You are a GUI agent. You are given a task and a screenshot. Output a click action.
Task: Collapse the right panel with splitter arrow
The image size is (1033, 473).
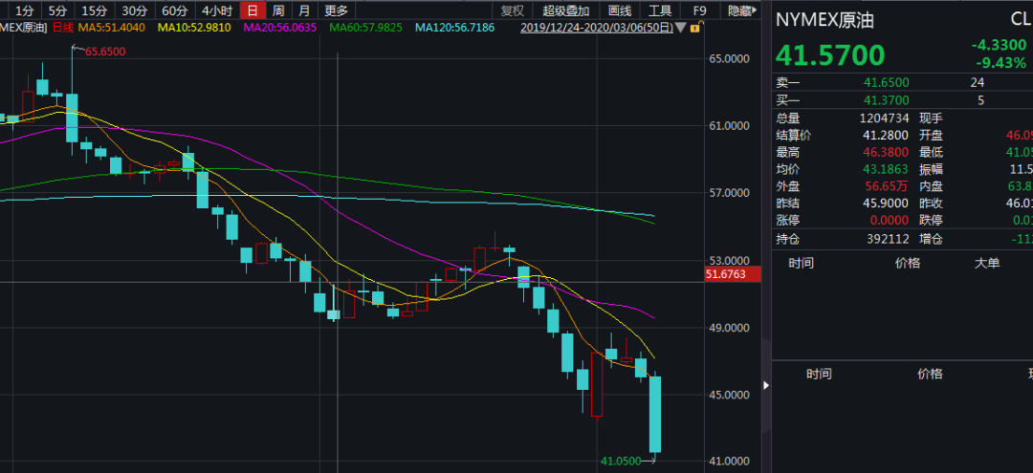tap(765, 385)
